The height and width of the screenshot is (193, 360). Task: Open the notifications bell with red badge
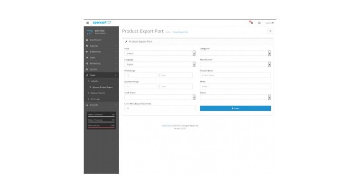(x=251, y=22)
